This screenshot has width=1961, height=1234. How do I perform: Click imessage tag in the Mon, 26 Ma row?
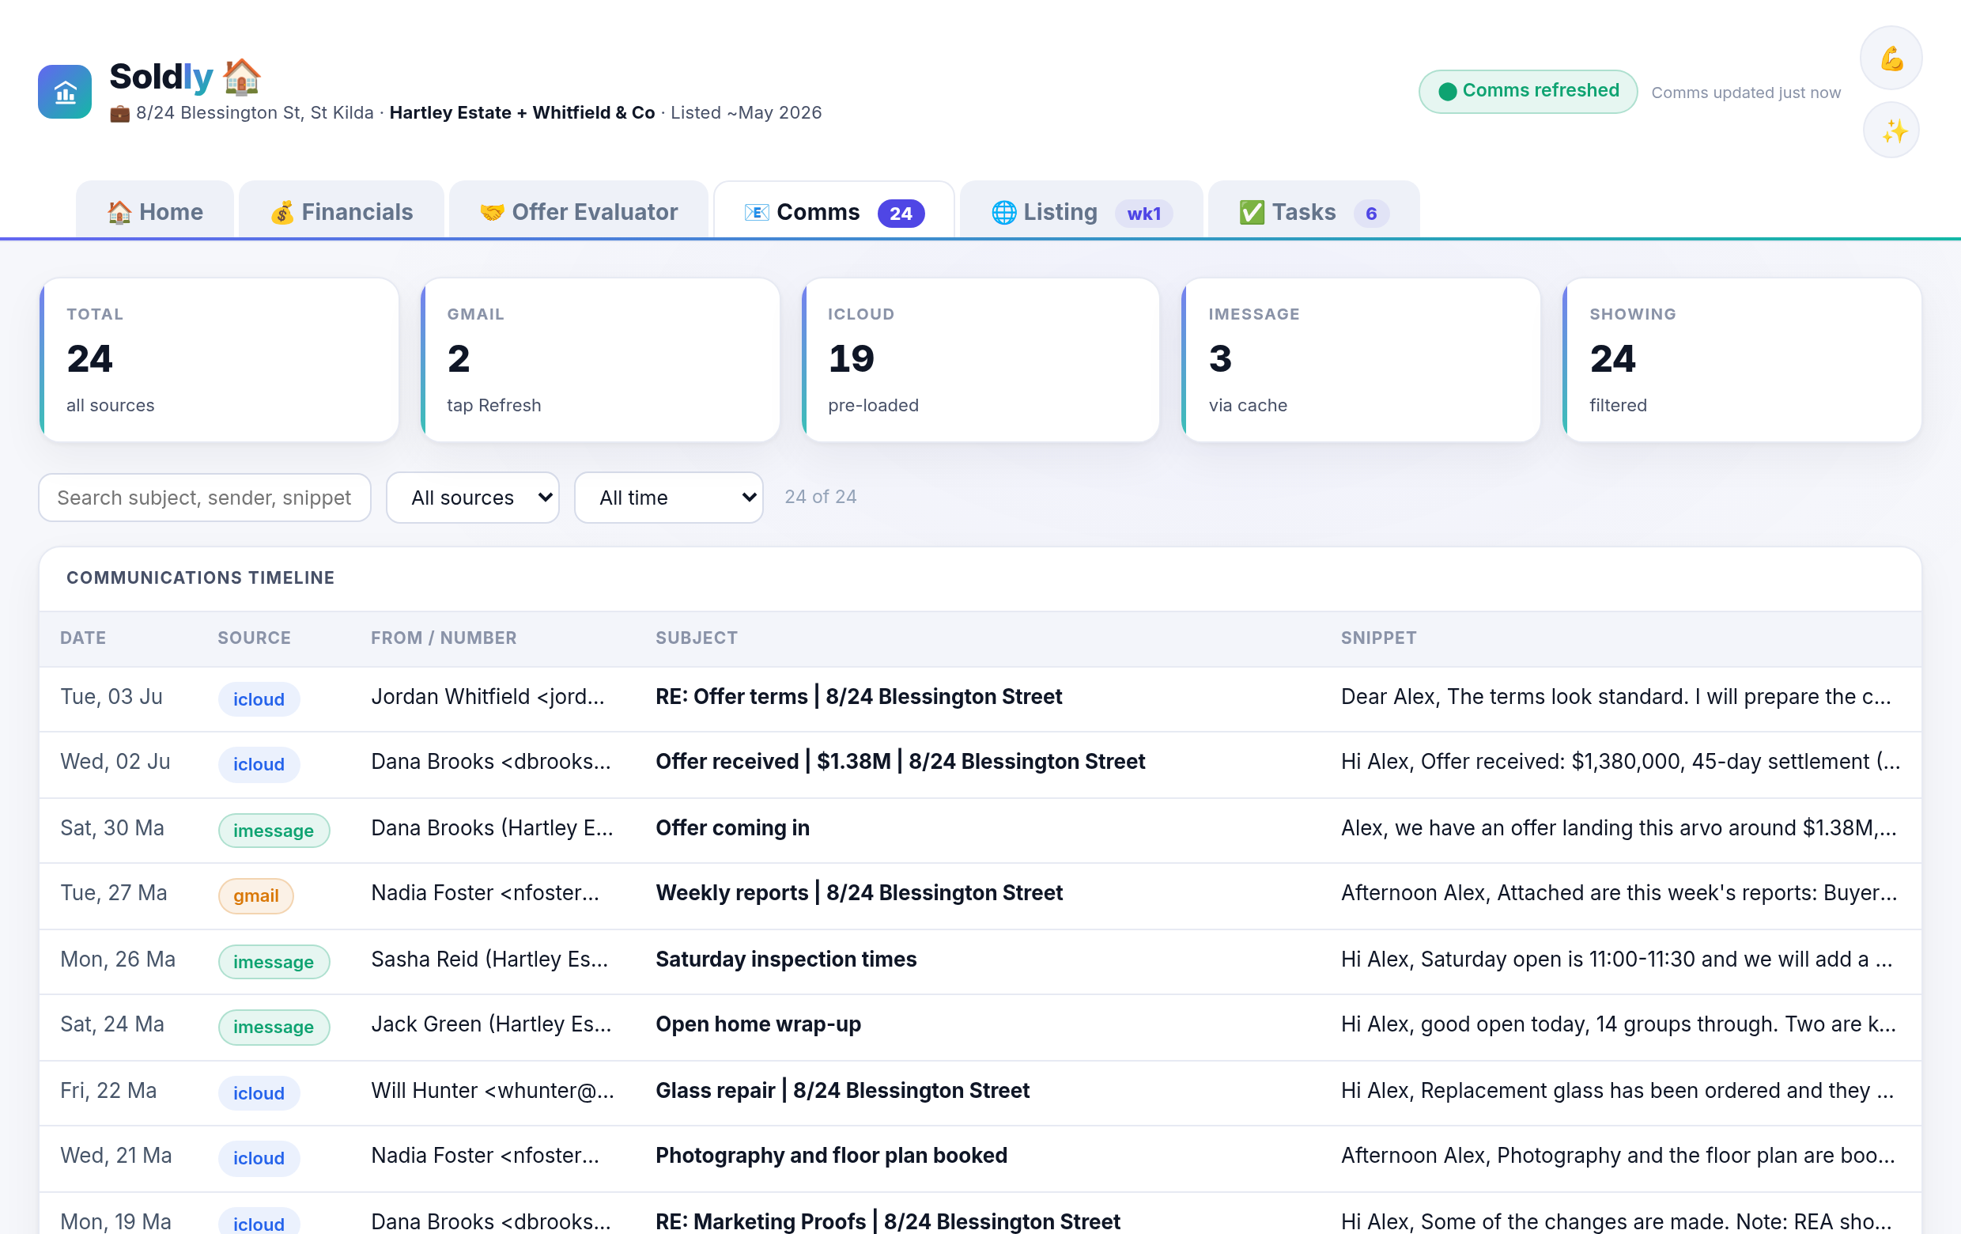(x=274, y=961)
